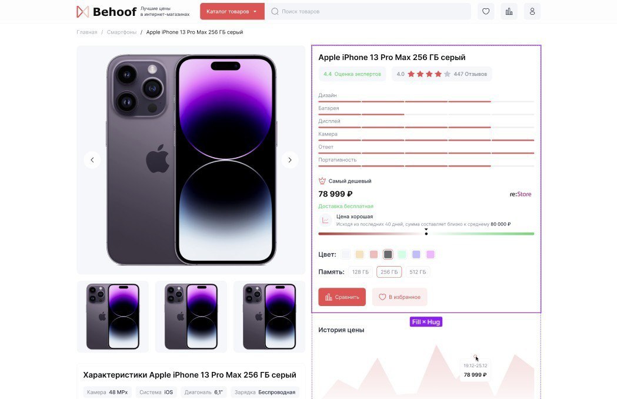
Task: Go to Смартфоны breadcrumb
Action: point(122,32)
